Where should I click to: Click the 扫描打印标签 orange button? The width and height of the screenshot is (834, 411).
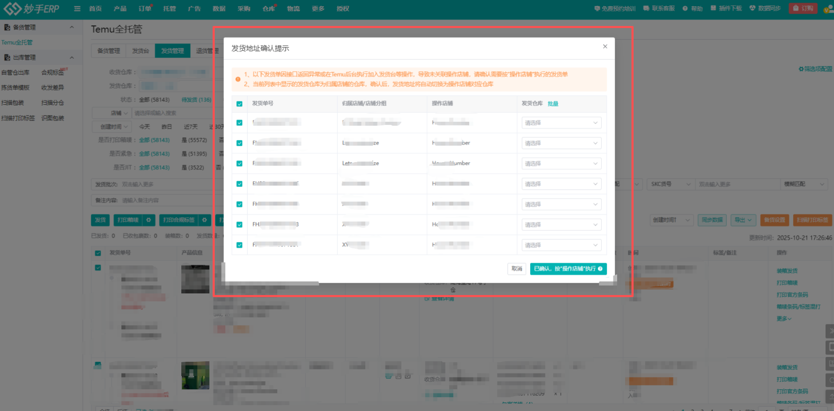tap(812, 220)
